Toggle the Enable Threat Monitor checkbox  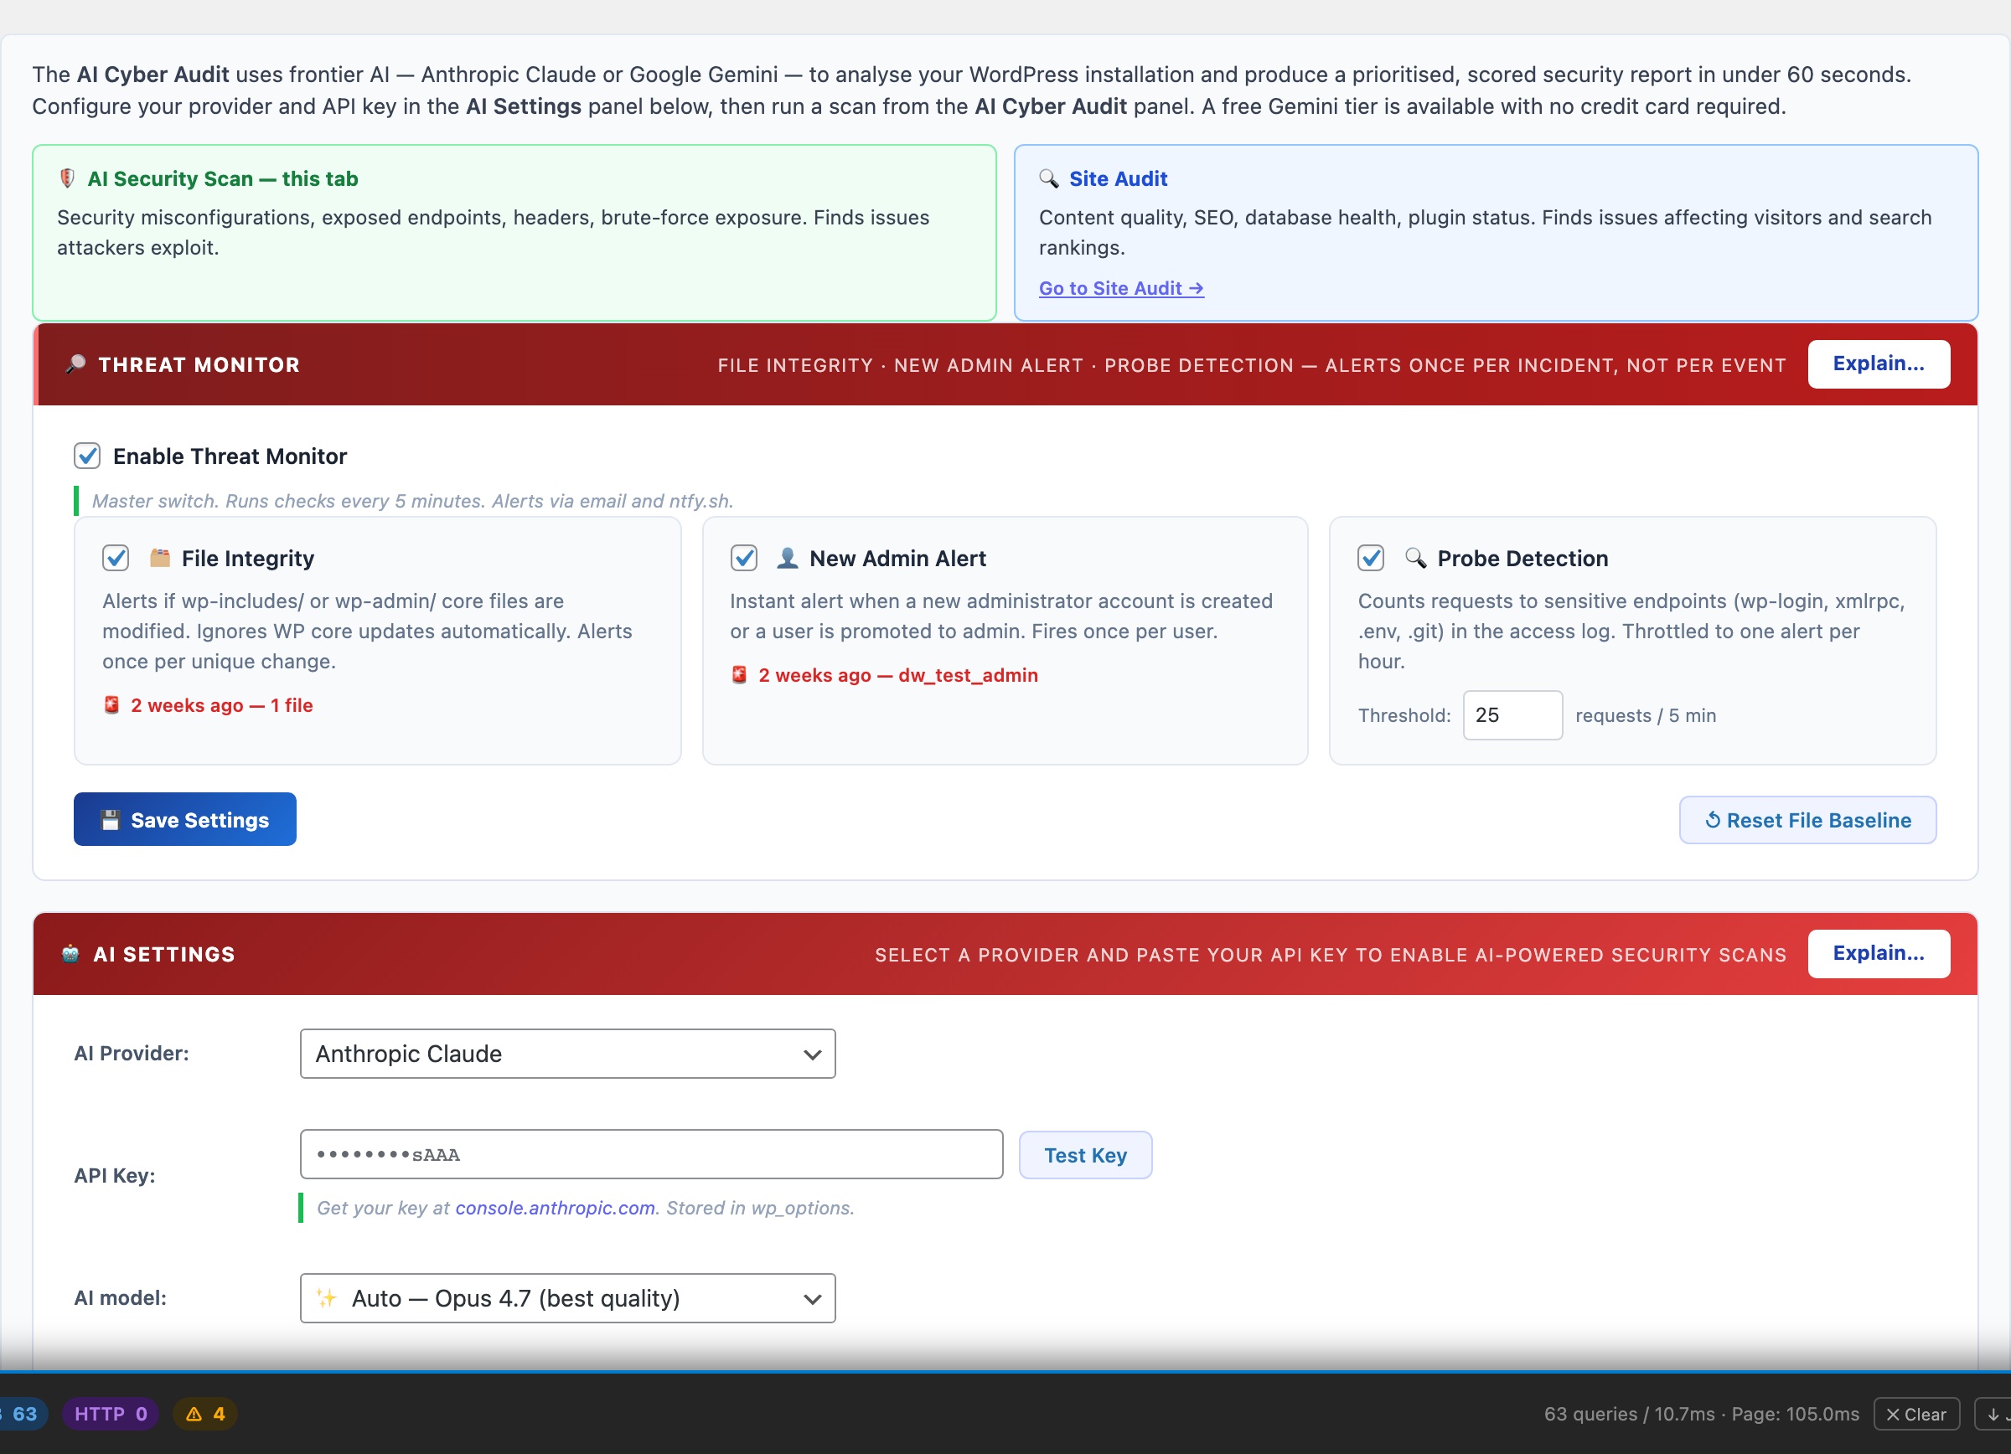coord(87,456)
